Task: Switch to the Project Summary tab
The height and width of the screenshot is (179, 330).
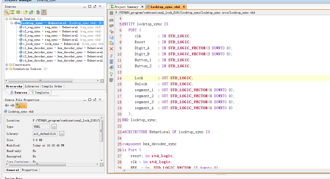Action: coord(126,7)
